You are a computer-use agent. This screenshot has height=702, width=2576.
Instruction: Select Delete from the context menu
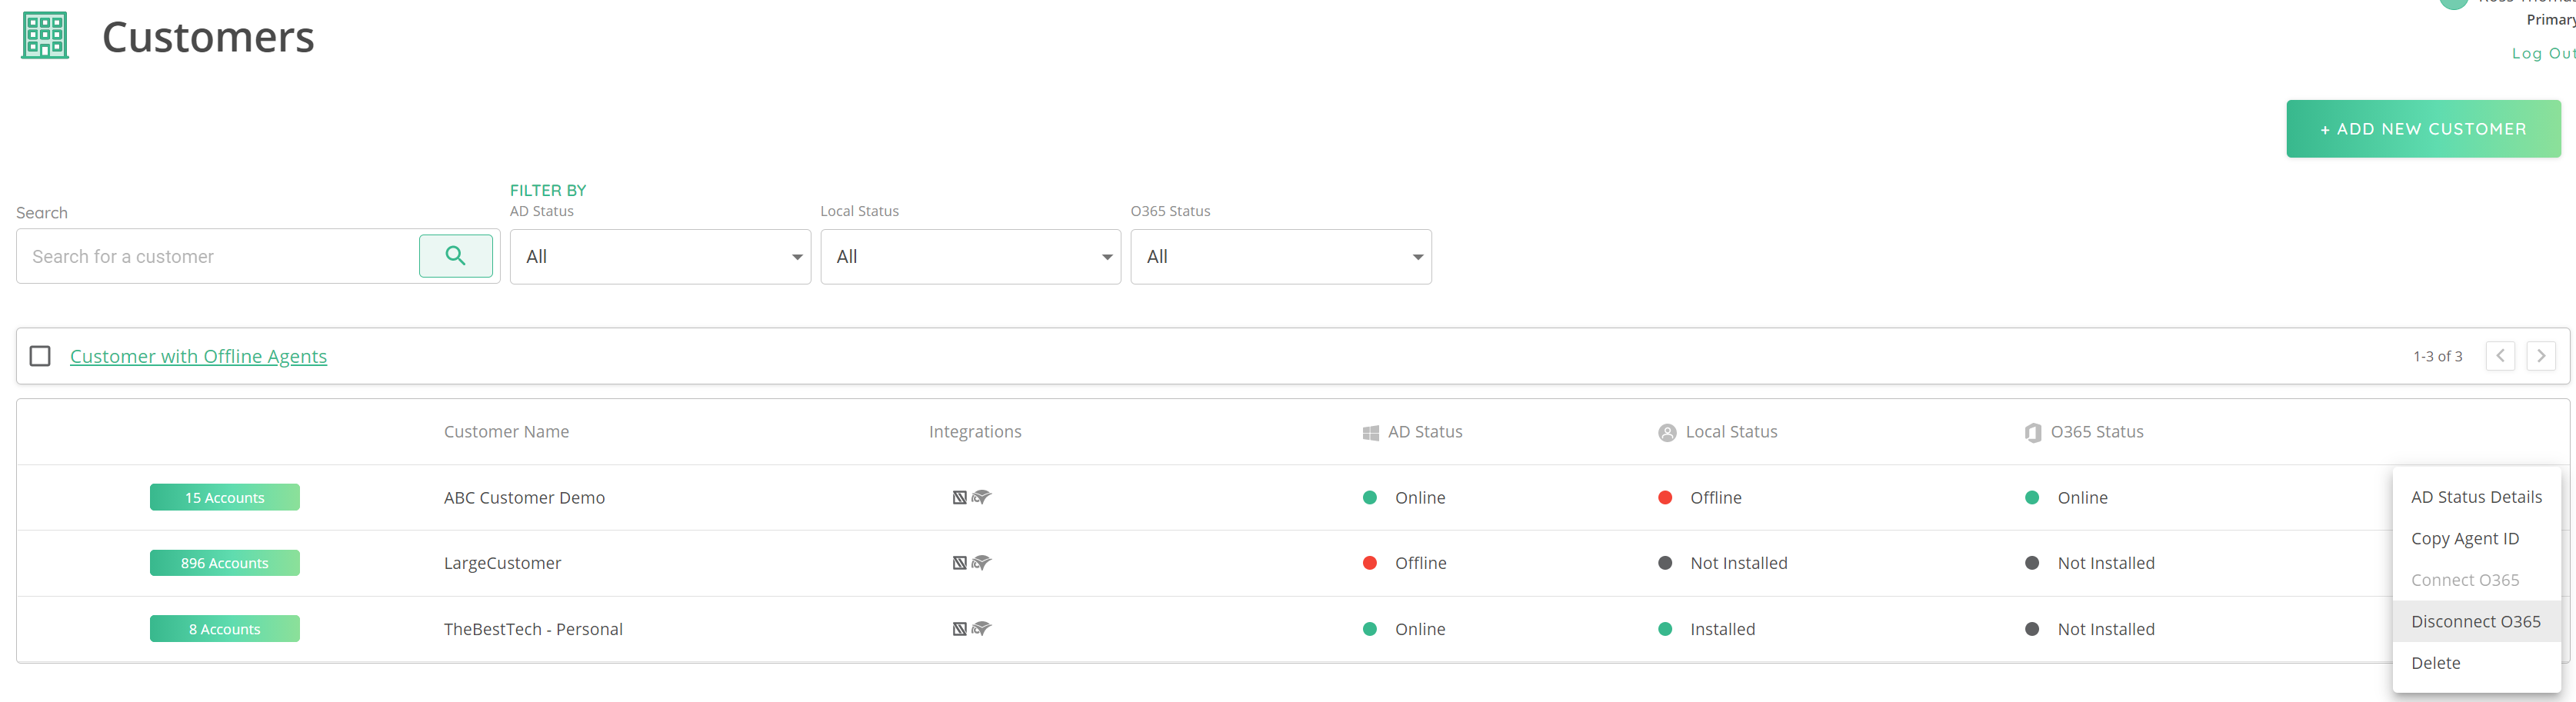click(x=2476, y=663)
